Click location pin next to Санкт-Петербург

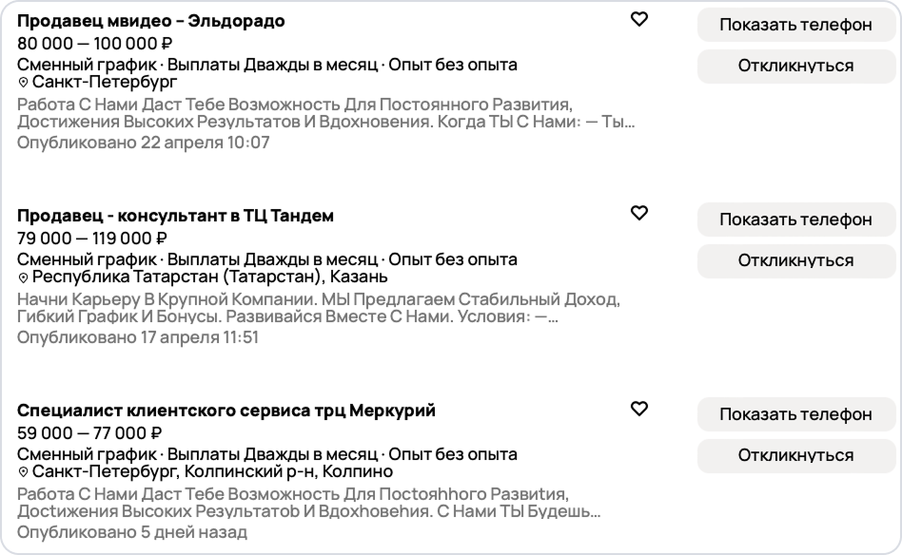(24, 83)
